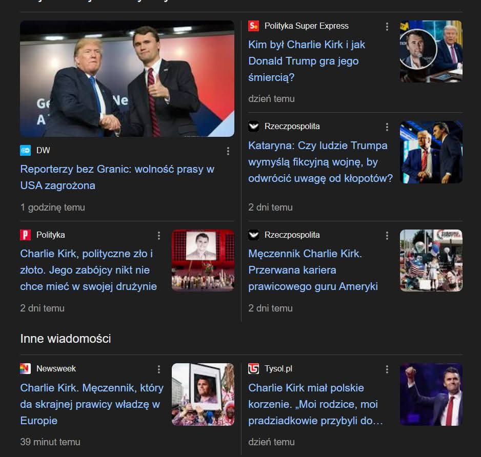Click the DW source logo icon

point(26,150)
